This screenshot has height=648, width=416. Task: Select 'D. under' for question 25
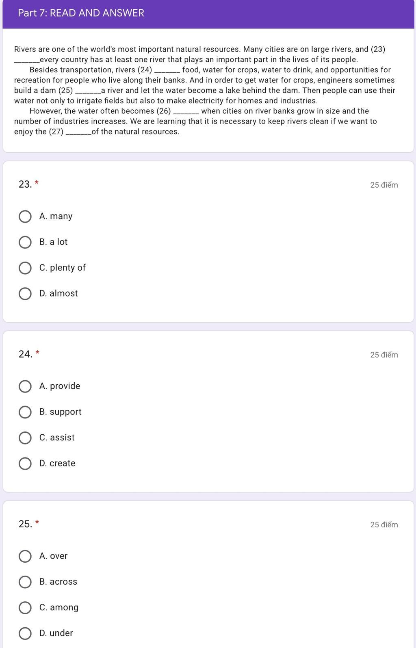coord(25,633)
